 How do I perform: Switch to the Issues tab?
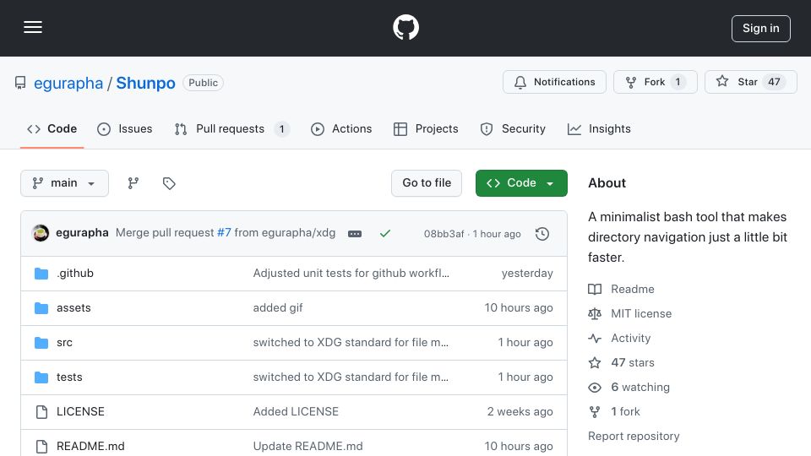125,128
